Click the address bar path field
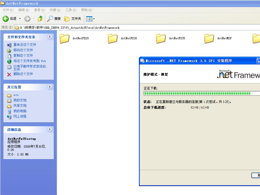260x195 pixels. pyautogui.click(x=137, y=27)
